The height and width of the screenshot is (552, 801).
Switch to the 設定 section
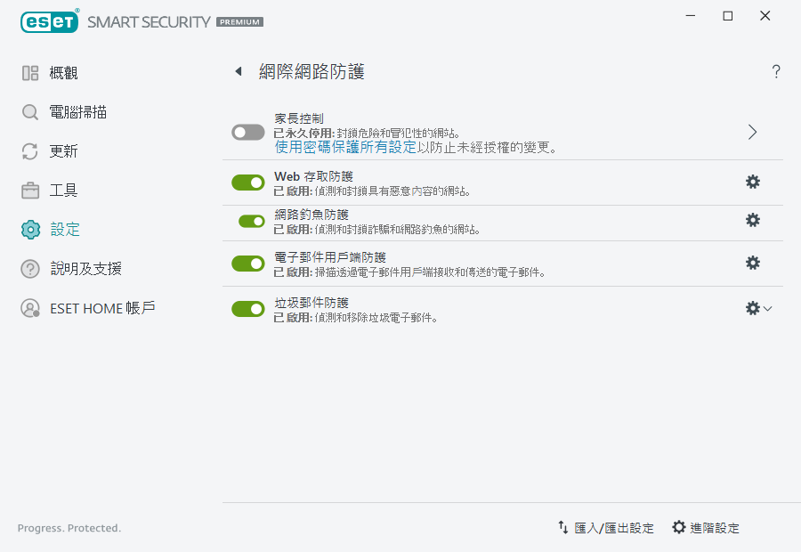tap(27, 229)
